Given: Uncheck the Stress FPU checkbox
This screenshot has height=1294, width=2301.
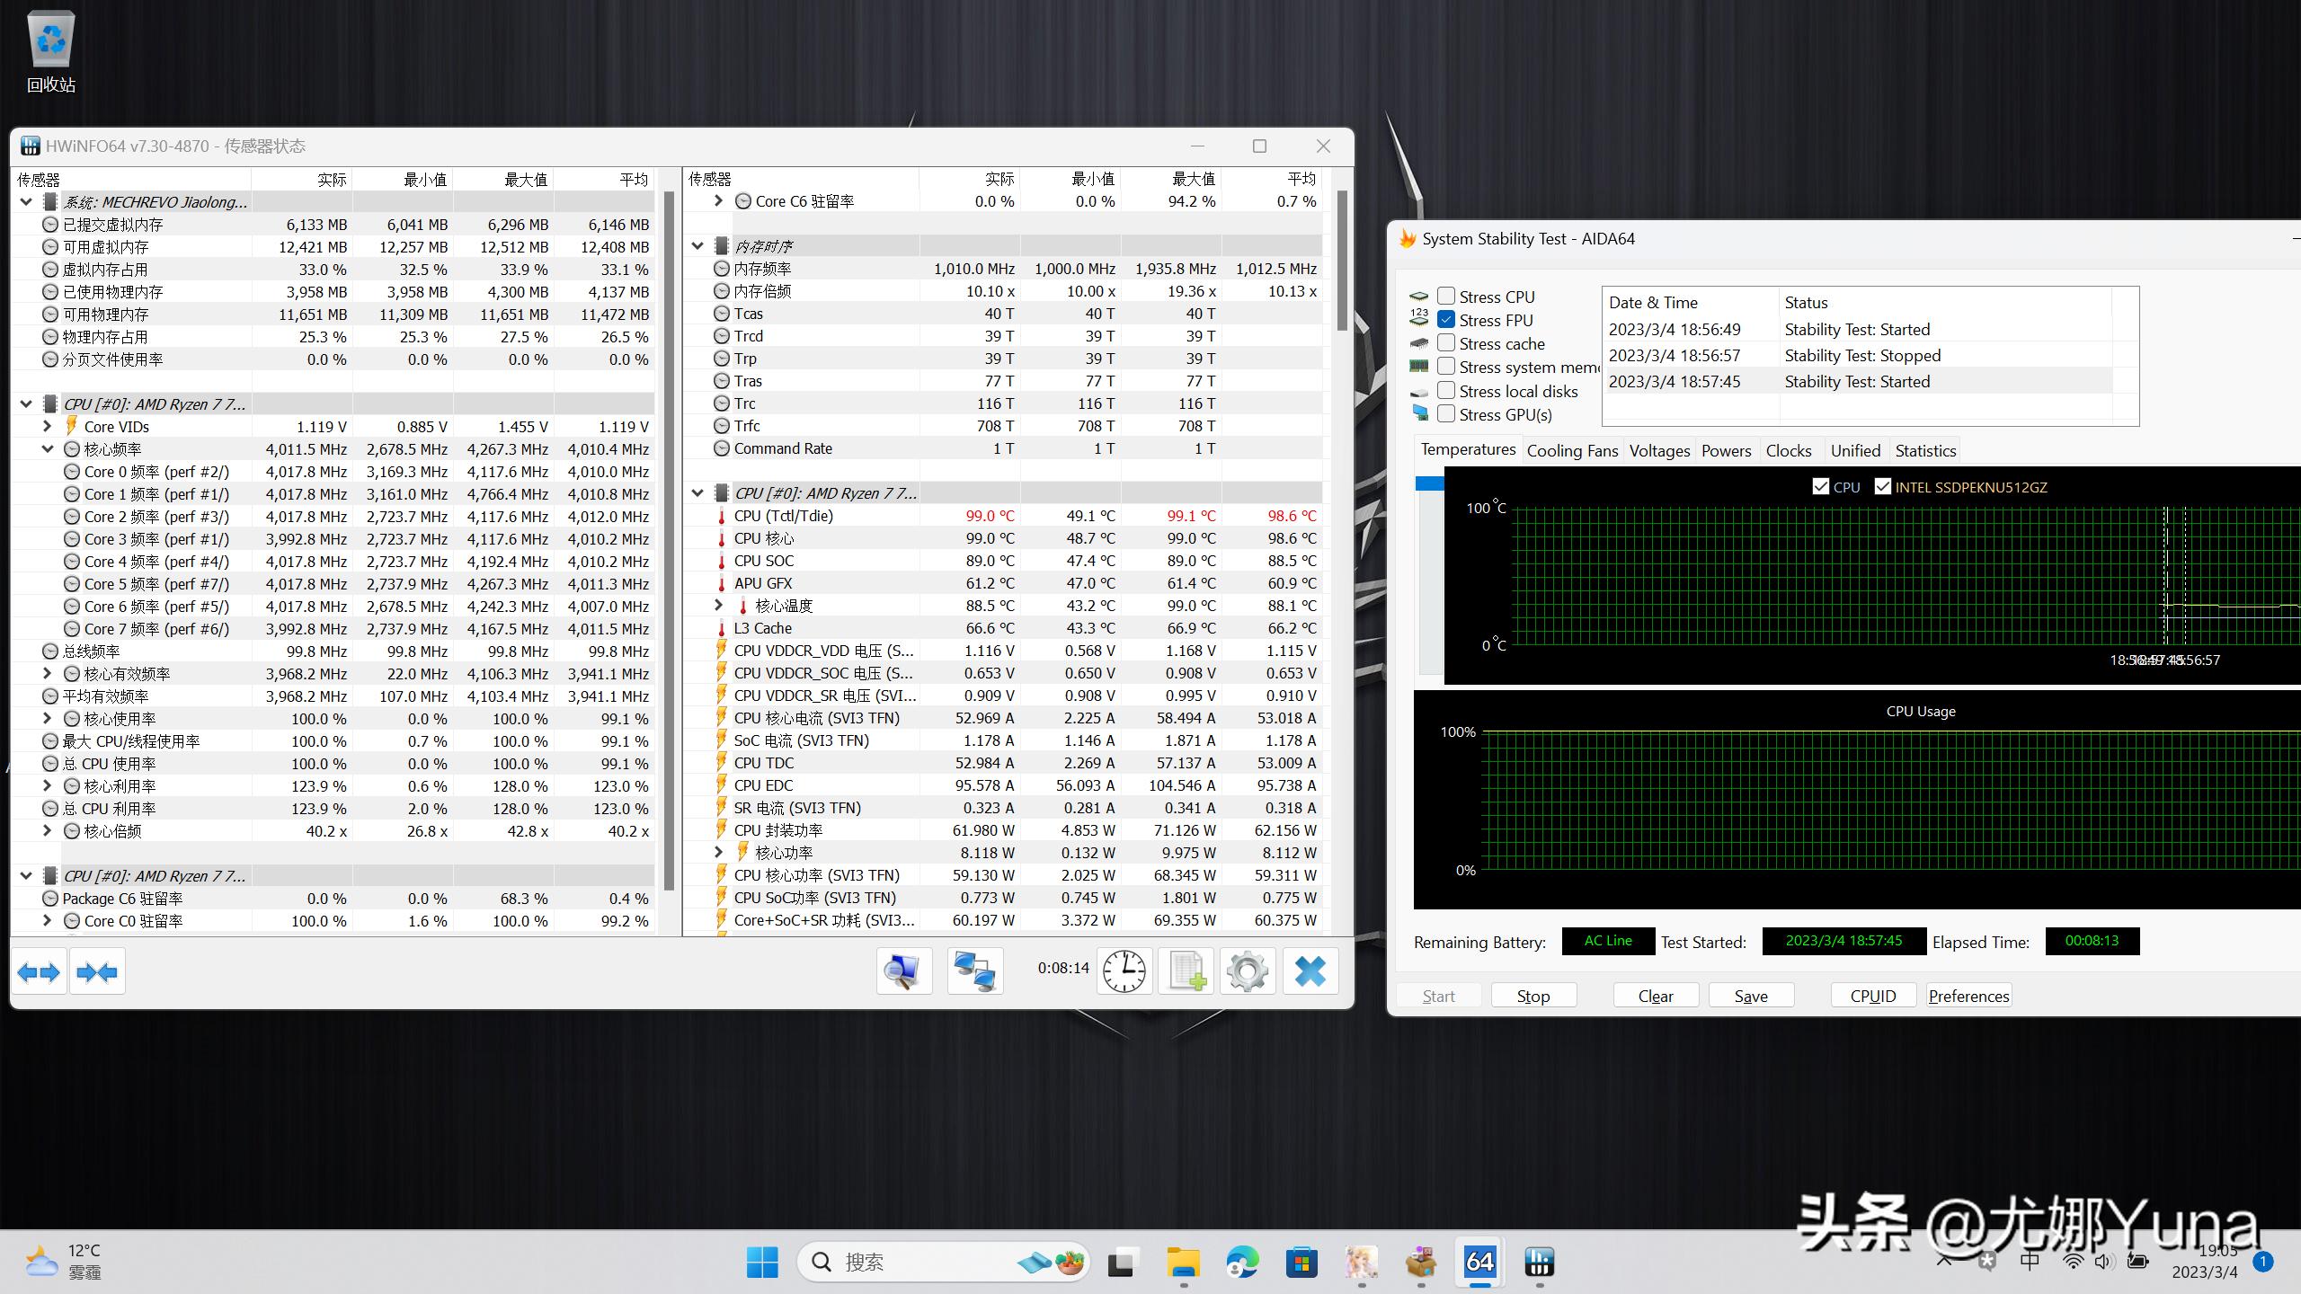Looking at the screenshot, I should click(1446, 319).
